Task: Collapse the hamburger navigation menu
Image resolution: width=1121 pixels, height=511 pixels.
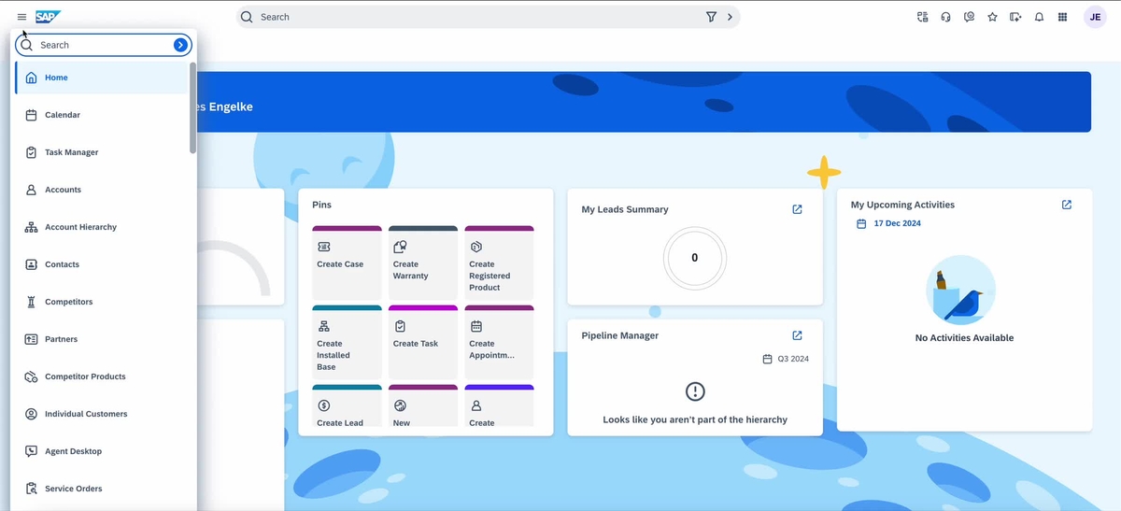Action: point(21,17)
